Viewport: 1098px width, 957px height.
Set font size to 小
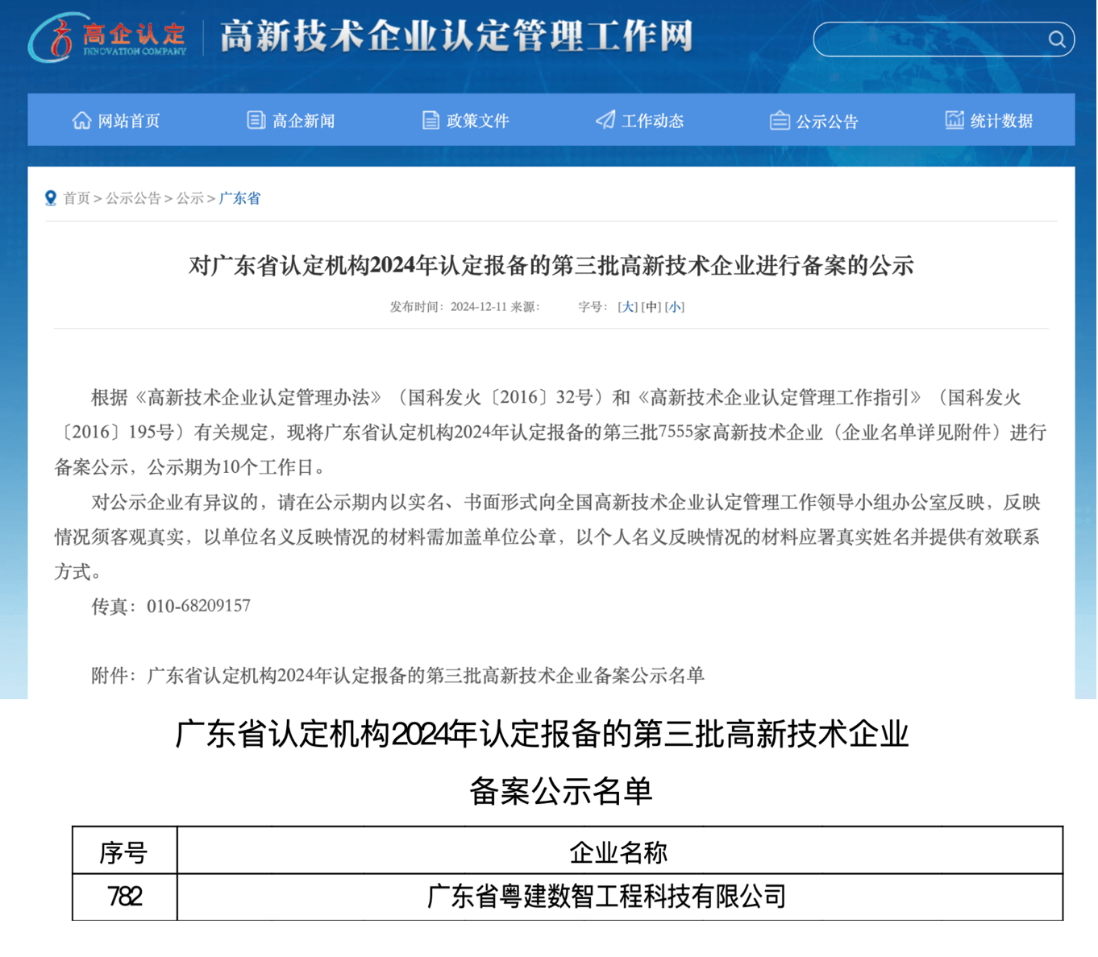pyautogui.click(x=675, y=307)
